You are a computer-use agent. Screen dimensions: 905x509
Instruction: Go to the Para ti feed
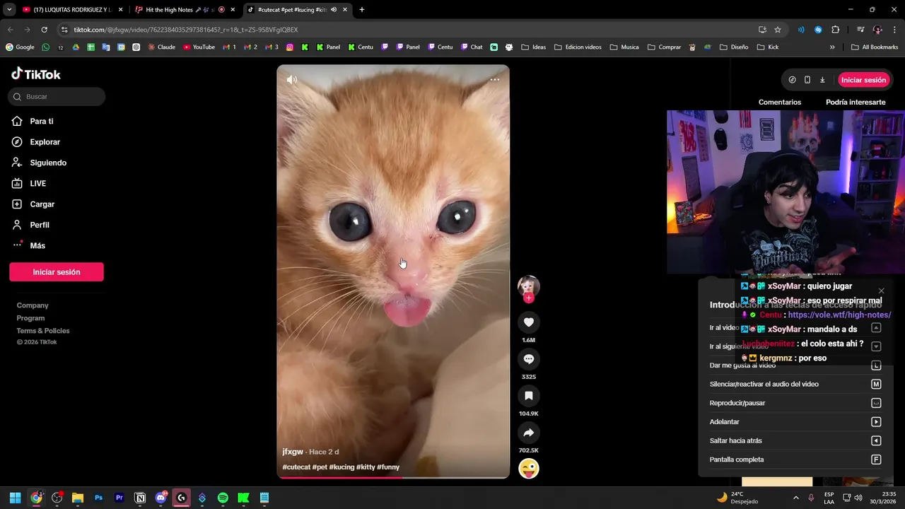click(x=42, y=122)
